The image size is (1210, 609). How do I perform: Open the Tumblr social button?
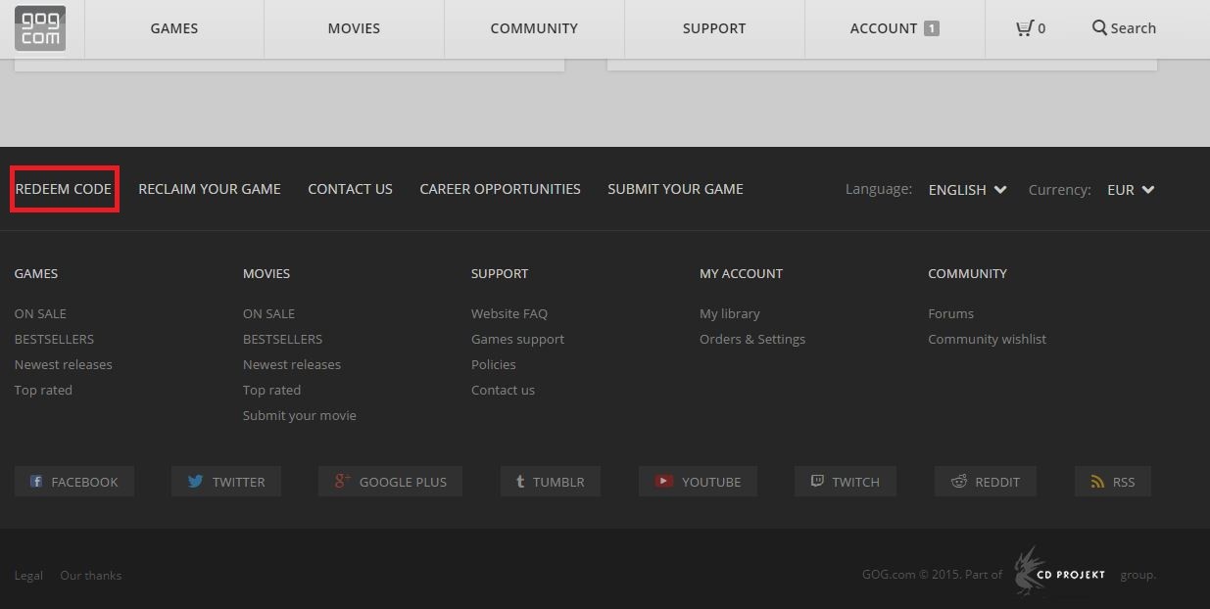click(550, 482)
